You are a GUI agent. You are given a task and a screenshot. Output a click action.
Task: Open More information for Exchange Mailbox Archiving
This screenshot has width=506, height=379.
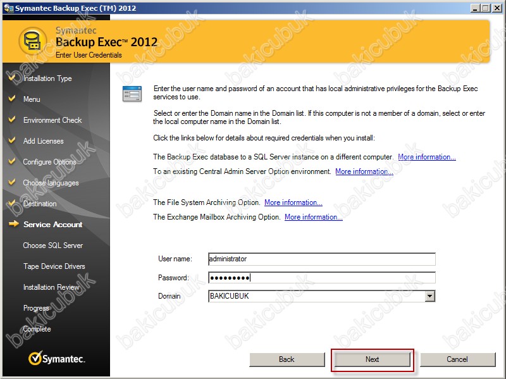[x=313, y=217]
